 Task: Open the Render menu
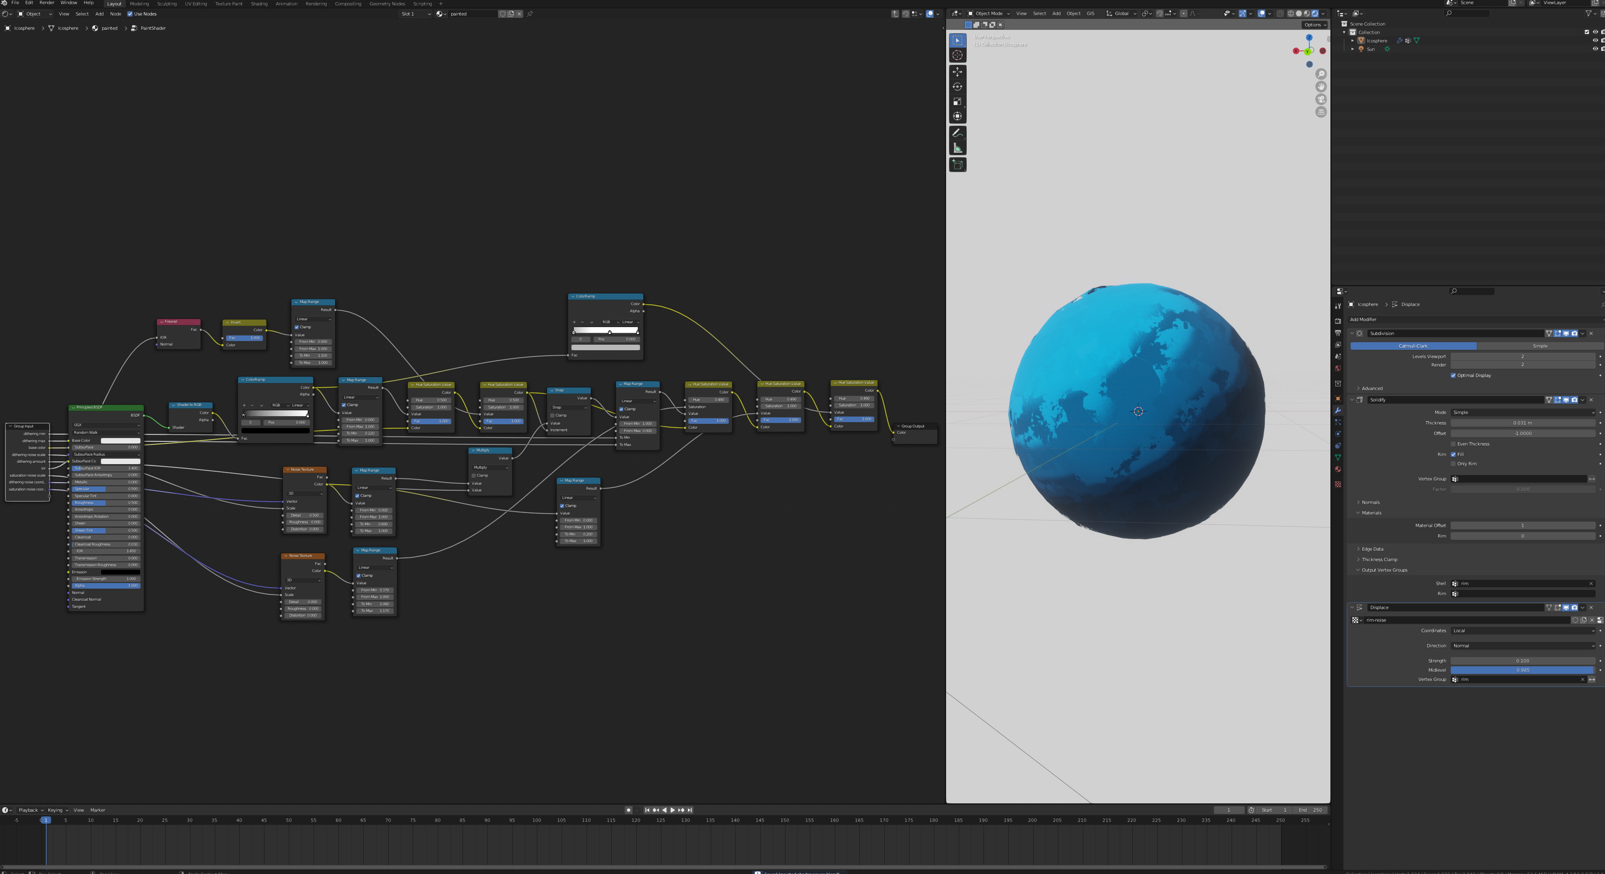point(47,3)
